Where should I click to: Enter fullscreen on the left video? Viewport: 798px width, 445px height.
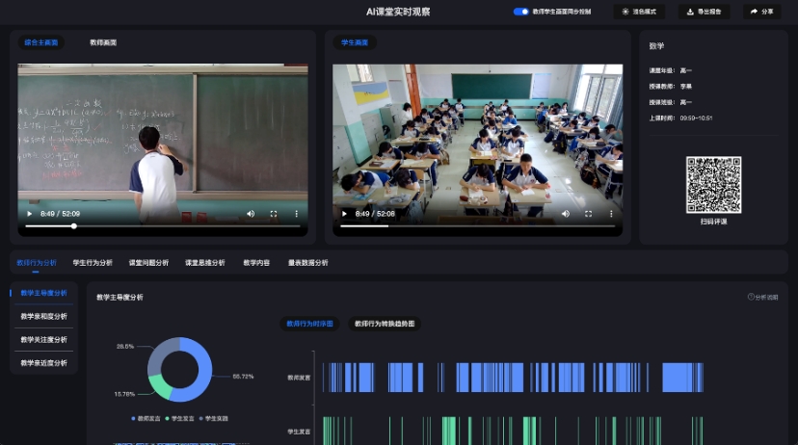(x=274, y=214)
